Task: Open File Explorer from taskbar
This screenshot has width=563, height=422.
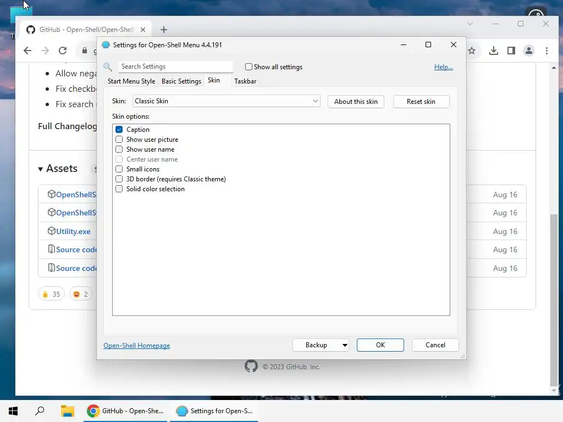Action: (67, 411)
